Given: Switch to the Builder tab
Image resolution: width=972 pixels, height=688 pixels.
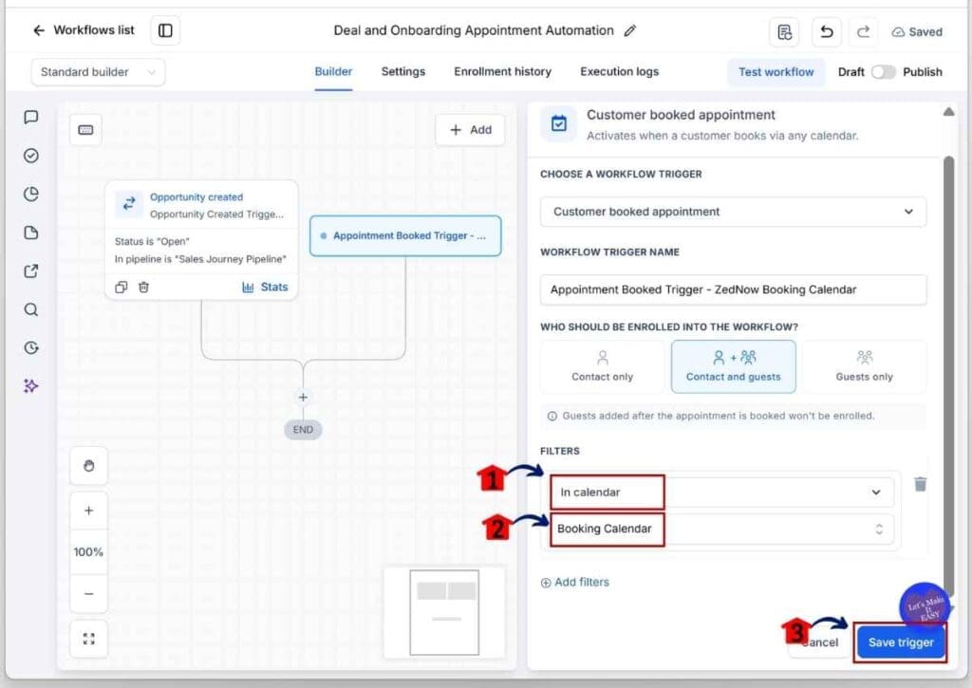Looking at the screenshot, I should point(333,71).
